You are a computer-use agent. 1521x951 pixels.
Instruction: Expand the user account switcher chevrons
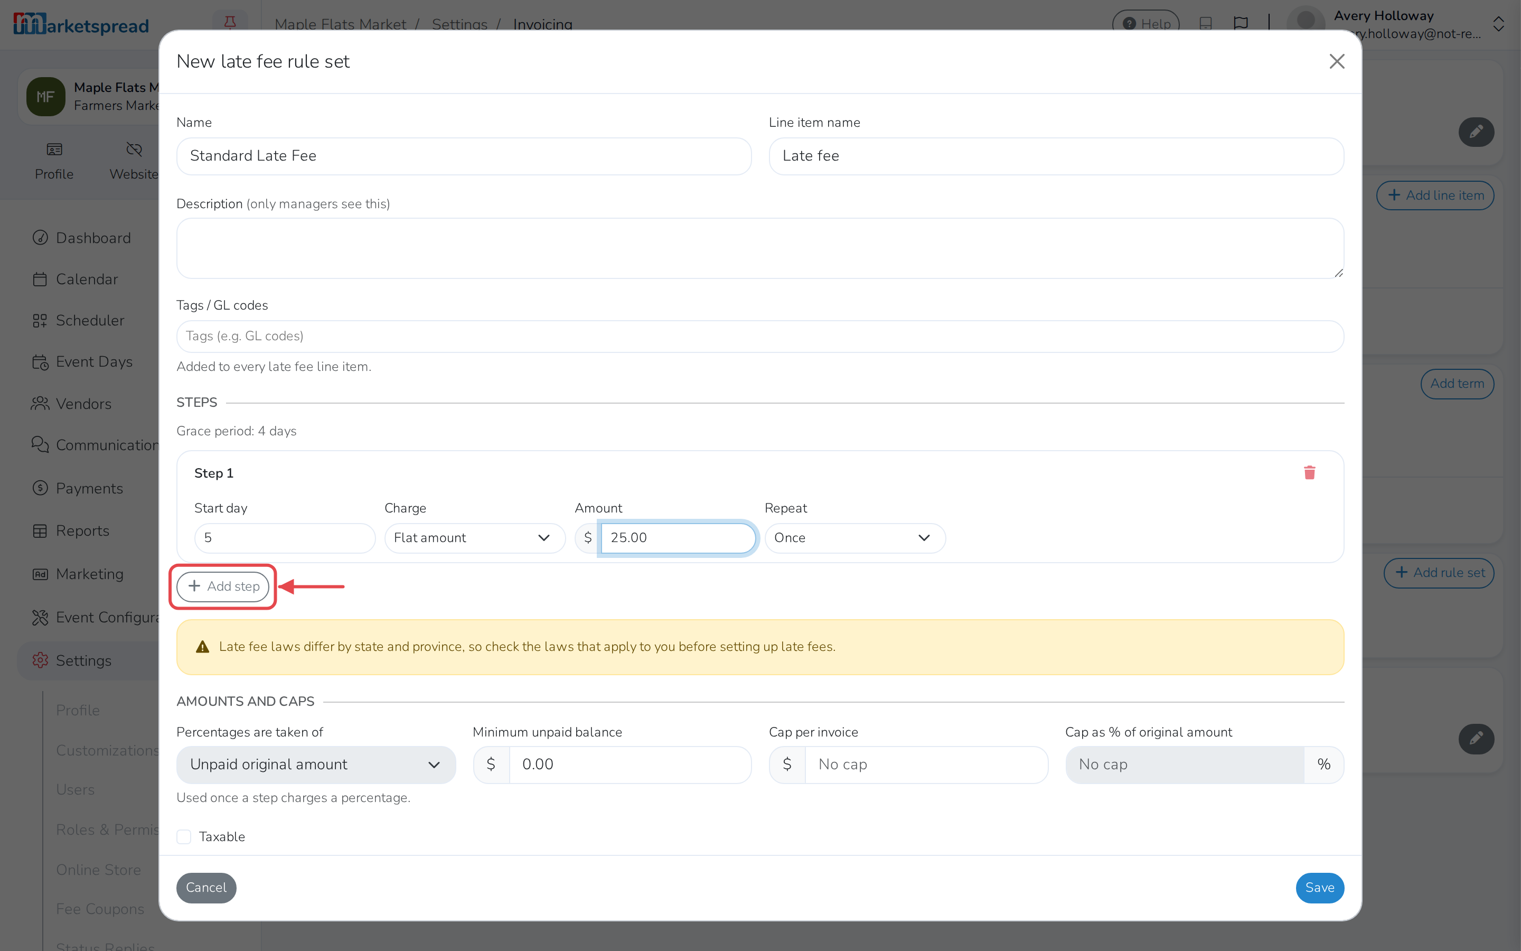[1498, 24]
